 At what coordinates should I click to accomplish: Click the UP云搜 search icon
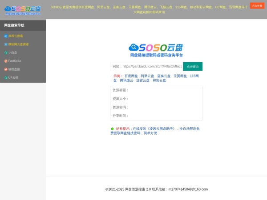(6, 78)
